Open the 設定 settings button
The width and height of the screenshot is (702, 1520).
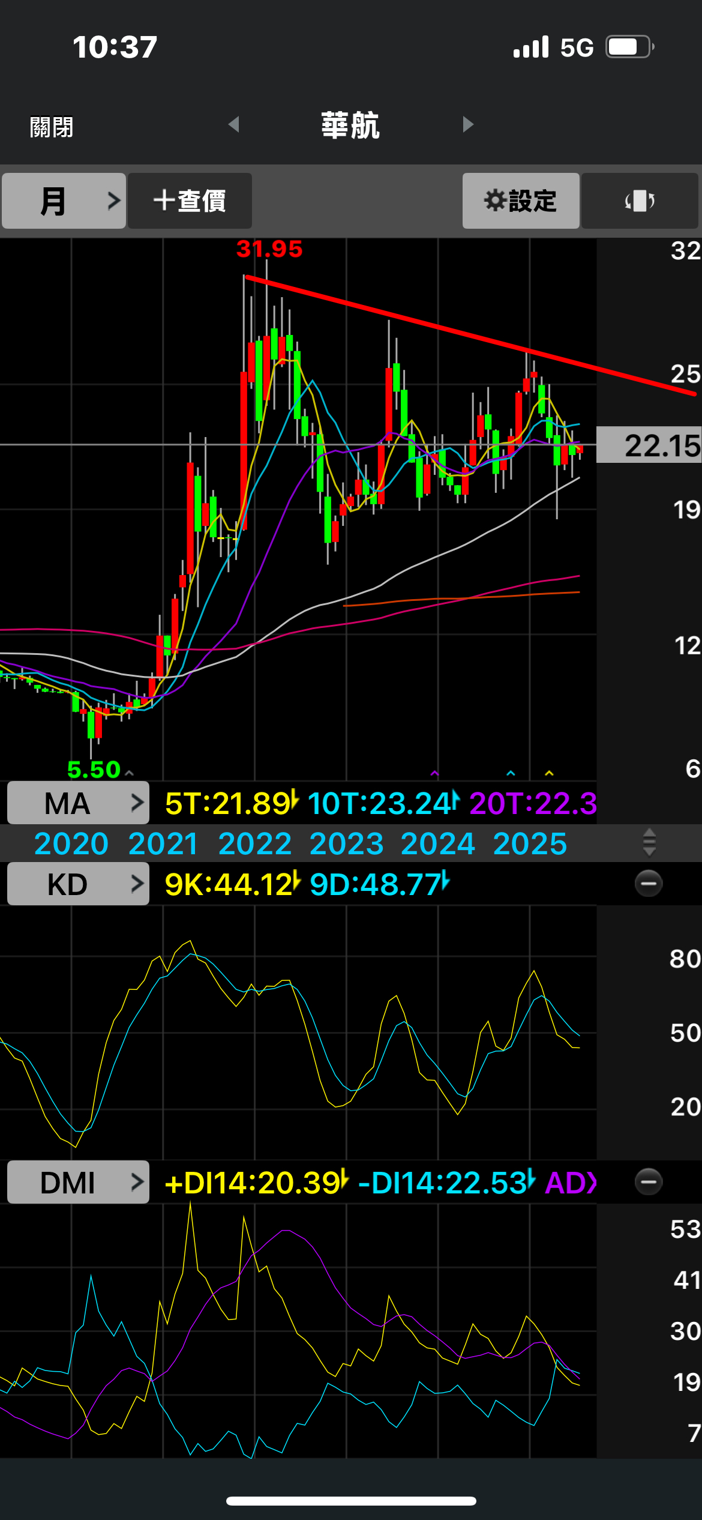click(x=521, y=201)
